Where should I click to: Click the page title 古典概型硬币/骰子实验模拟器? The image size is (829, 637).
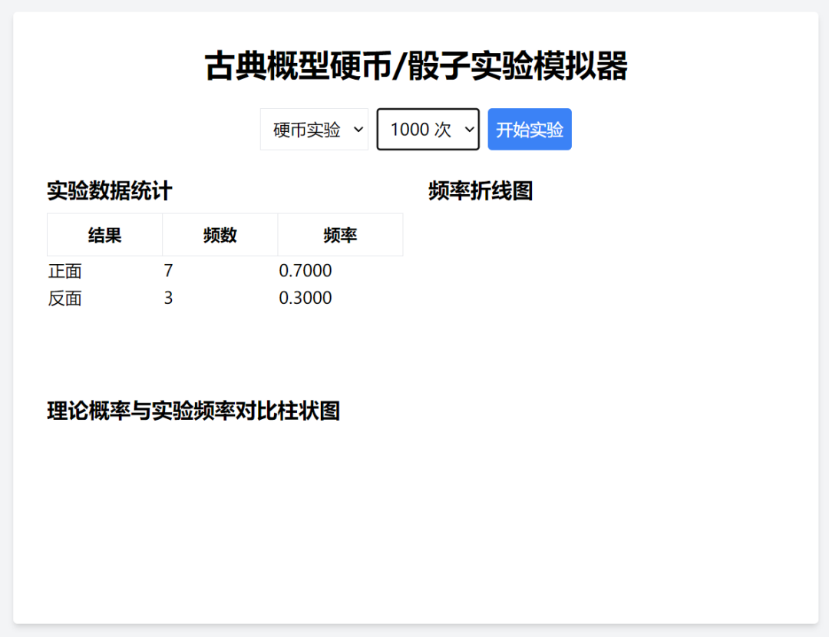click(x=414, y=66)
